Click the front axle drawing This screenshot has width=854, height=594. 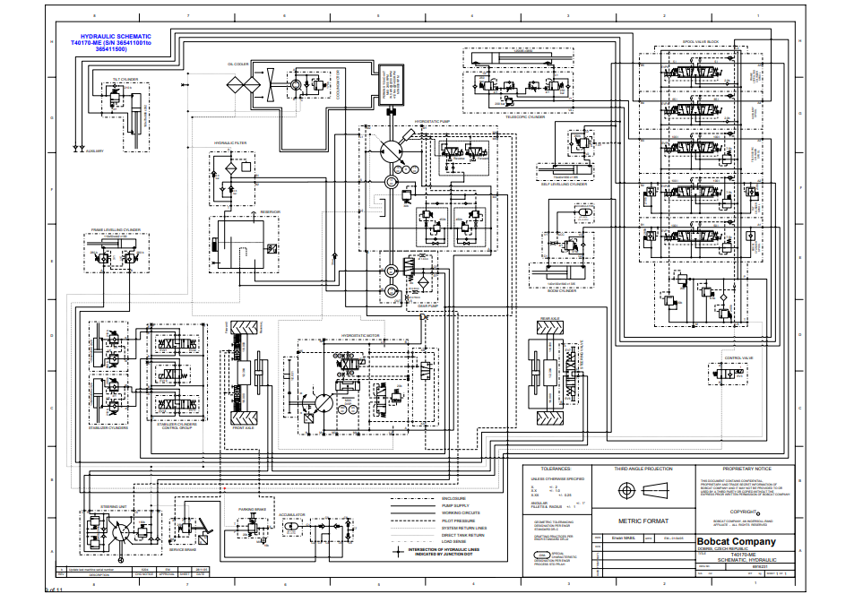click(x=245, y=381)
